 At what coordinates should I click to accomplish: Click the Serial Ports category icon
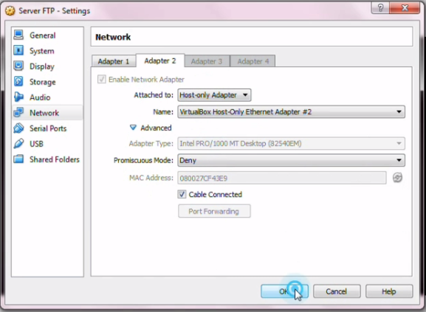pyautogui.click(x=18, y=128)
